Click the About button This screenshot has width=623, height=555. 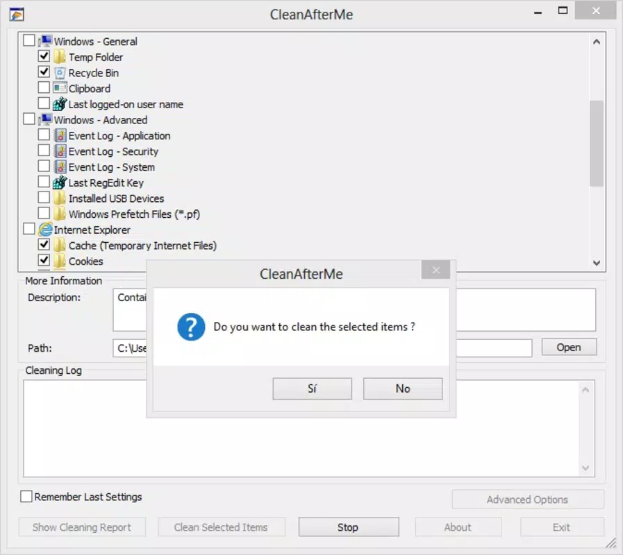[458, 527]
